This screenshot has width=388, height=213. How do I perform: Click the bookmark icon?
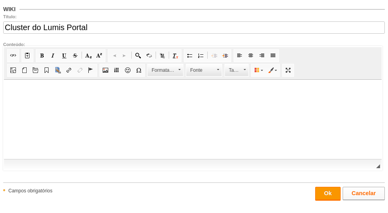(47, 70)
